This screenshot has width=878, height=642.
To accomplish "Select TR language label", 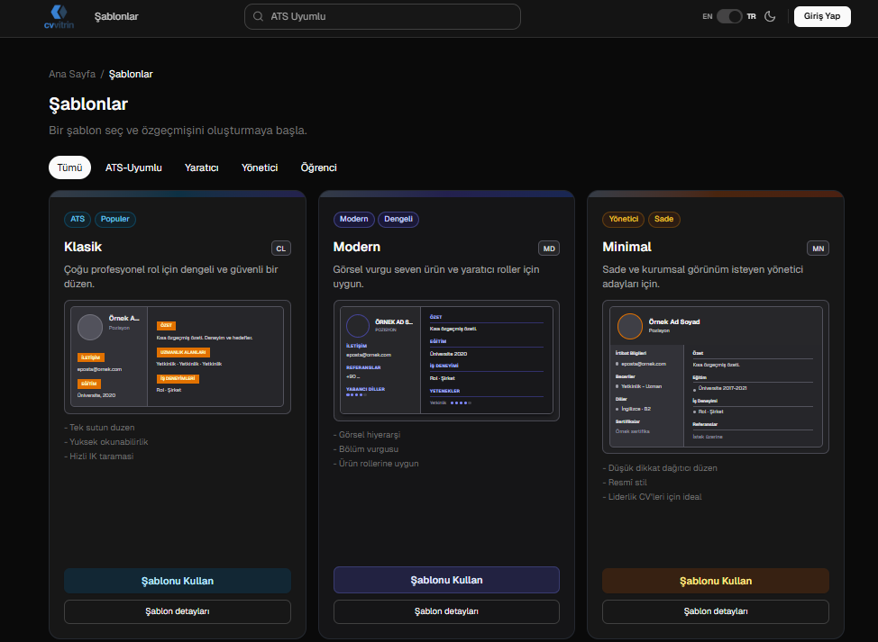I will tap(752, 16).
